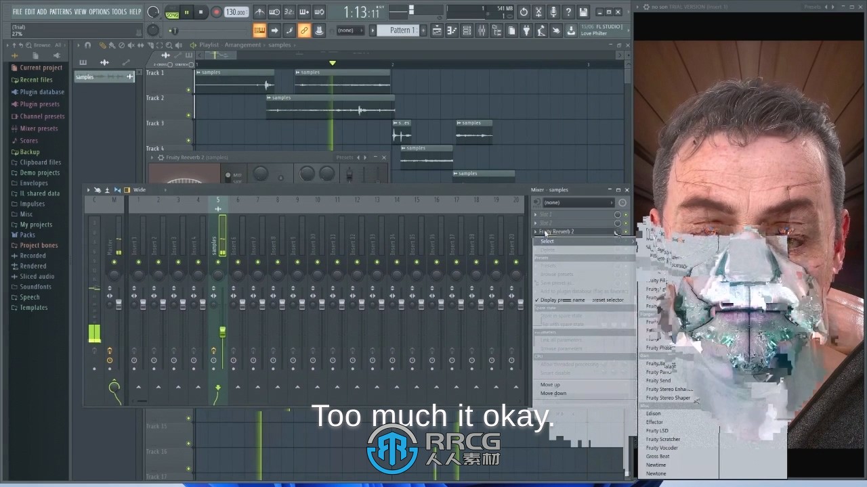
Task: Pause playback with the transport pause button
Action: point(186,12)
